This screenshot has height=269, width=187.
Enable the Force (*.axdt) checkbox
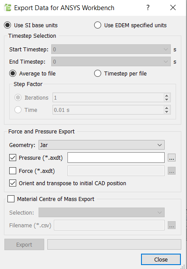13,171
